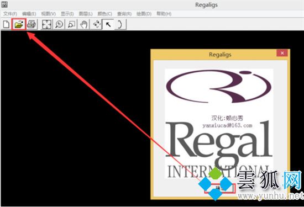Screen dimensions: 304x207
Task: Open the 帮助(H) menu
Action: (164, 14)
